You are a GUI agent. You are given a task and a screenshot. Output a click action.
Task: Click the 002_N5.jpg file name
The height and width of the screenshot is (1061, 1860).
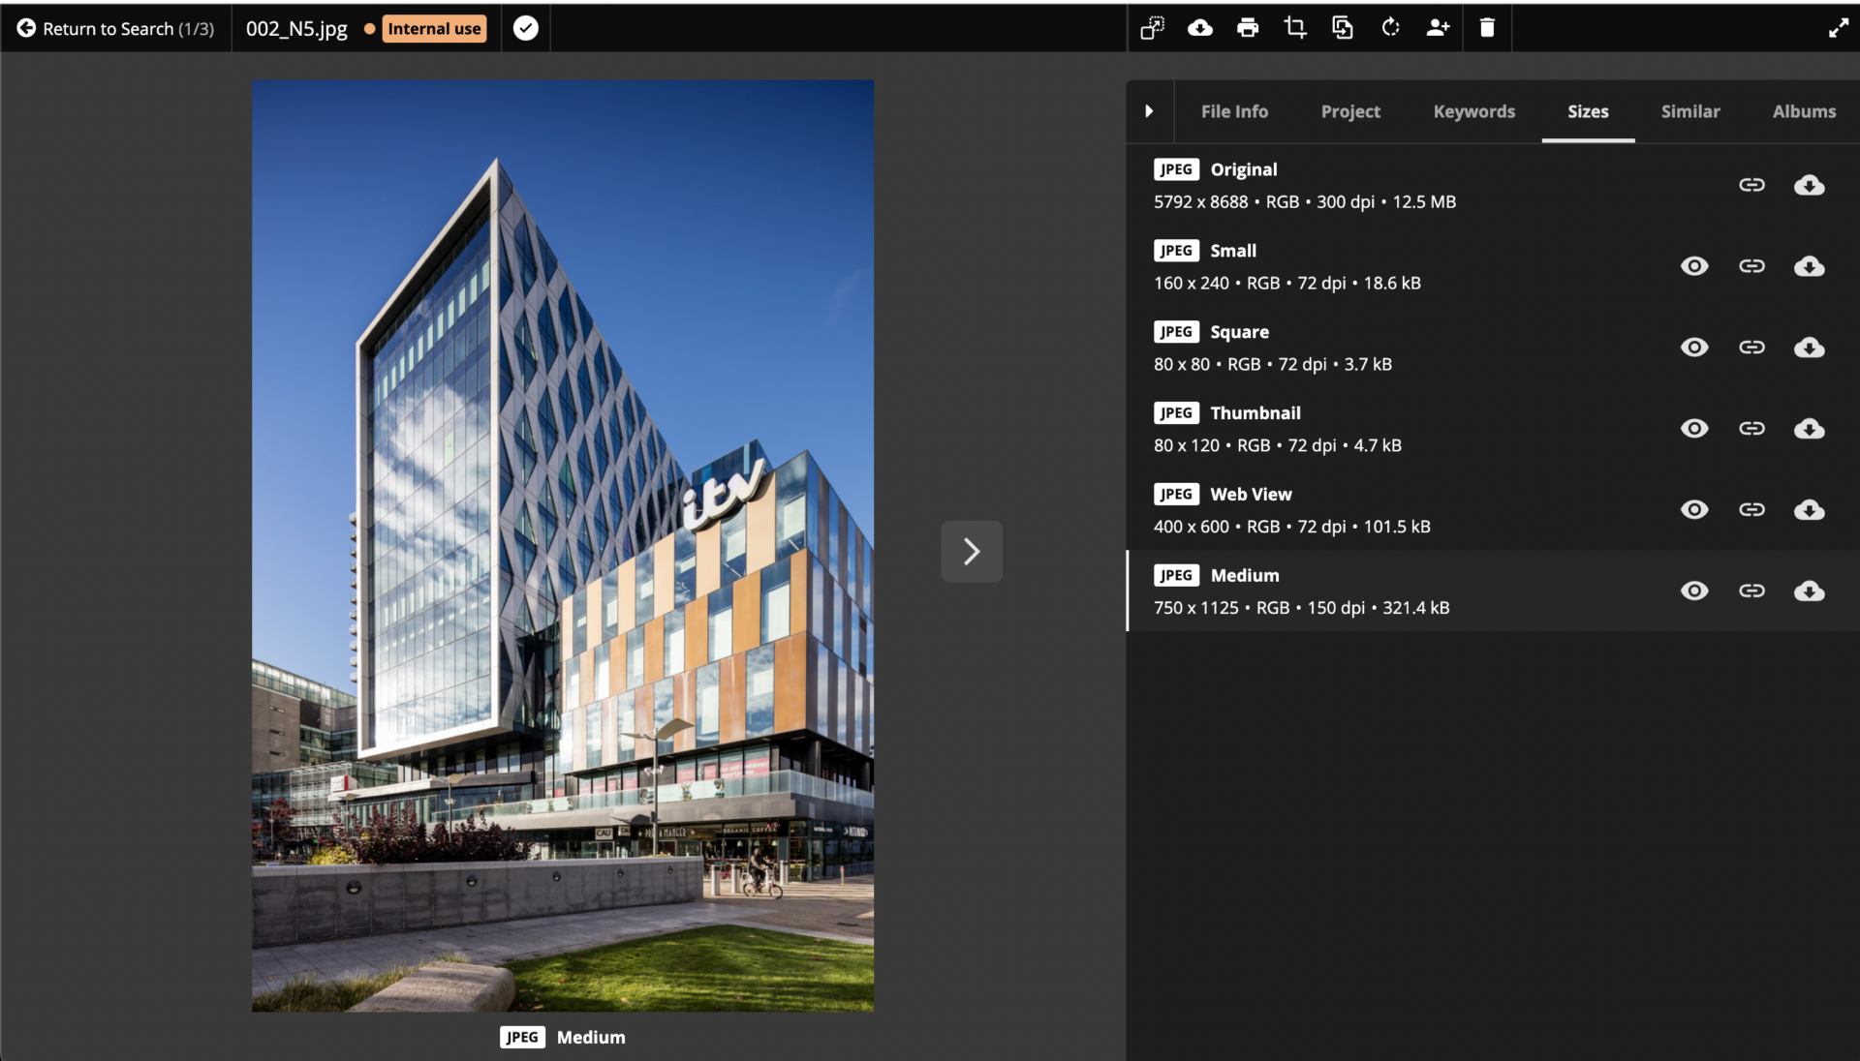pyautogui.click(x=296, y=29)
